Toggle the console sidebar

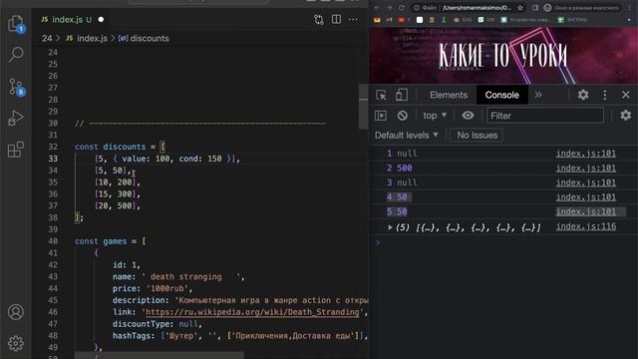coord(381,116)
